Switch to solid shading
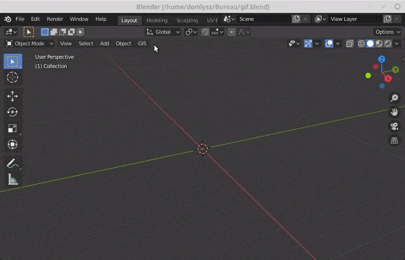The height and width of the screenshot is (260, 405). (370, 44)
